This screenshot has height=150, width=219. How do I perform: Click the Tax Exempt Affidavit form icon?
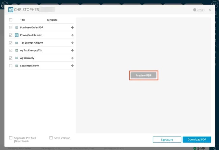tap(17, 43)
